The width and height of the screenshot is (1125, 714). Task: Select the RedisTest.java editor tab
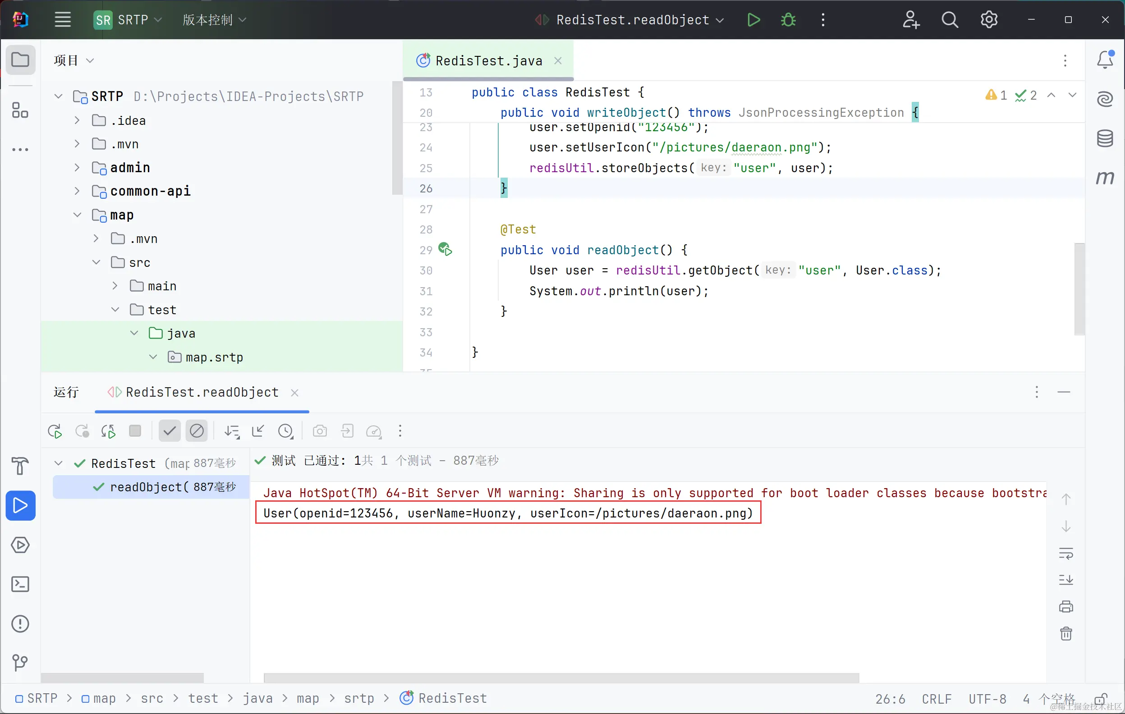488,61
